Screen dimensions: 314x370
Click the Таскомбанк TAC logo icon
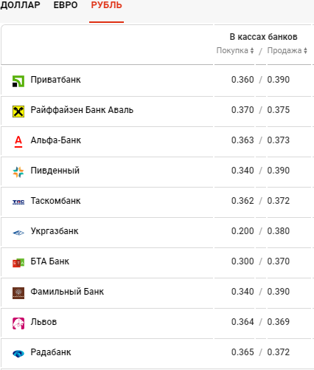(x=18, y=202)
